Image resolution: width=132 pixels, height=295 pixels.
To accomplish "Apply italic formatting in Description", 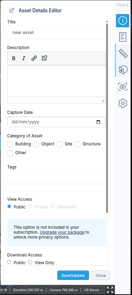I will coord(24,58).
